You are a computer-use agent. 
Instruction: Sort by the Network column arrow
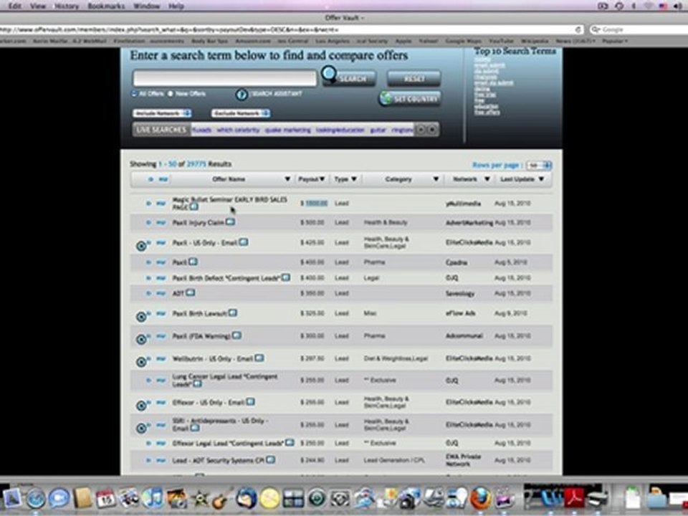[x=487, y=179]
